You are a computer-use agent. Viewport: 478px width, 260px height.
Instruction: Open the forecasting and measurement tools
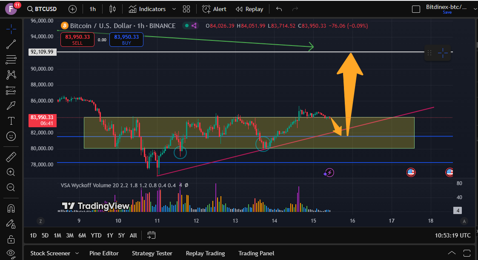coord(11,90)
